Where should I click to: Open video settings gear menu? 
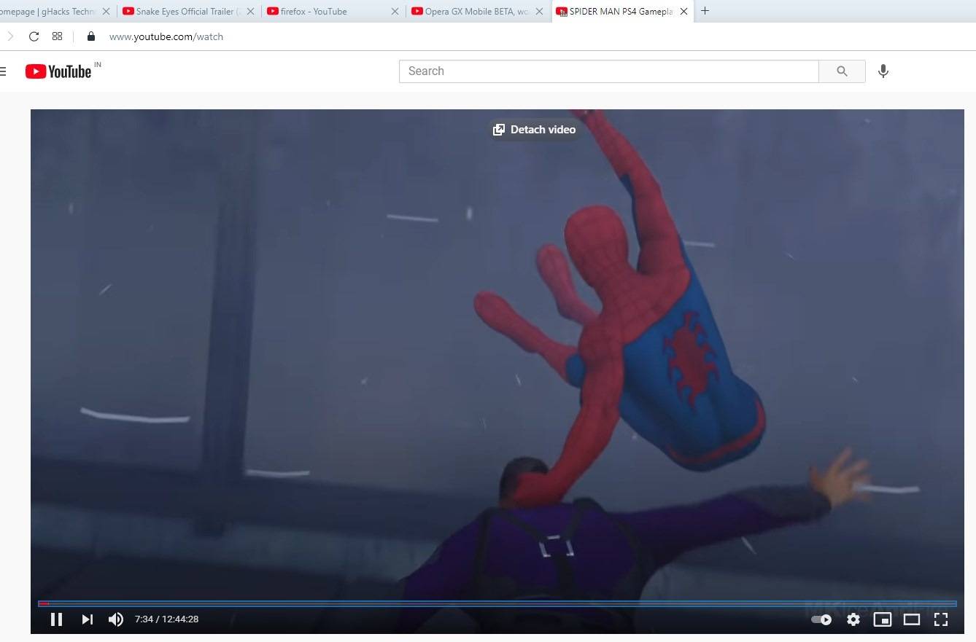853,619
